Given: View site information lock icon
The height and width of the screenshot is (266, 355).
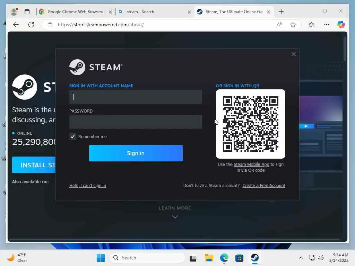Looking at the screenshot, I should [50, 25].
